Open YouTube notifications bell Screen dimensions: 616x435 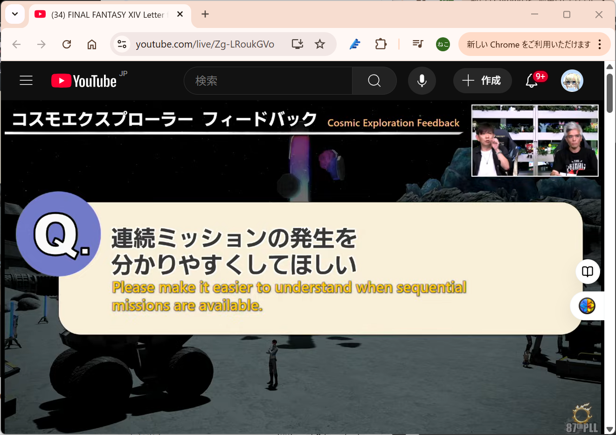pos(532,81)
